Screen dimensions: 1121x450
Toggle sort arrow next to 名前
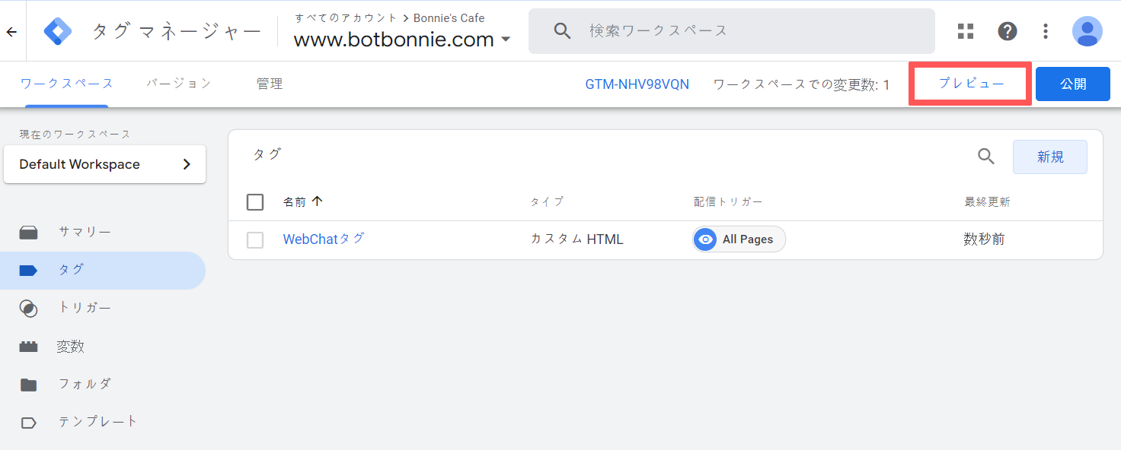[x=318, y=201]
